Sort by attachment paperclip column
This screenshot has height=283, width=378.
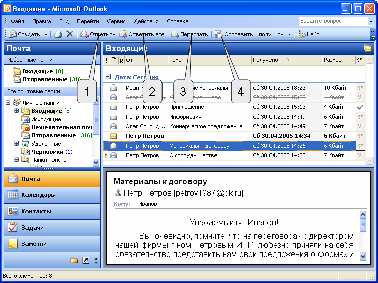click(122, 60)
